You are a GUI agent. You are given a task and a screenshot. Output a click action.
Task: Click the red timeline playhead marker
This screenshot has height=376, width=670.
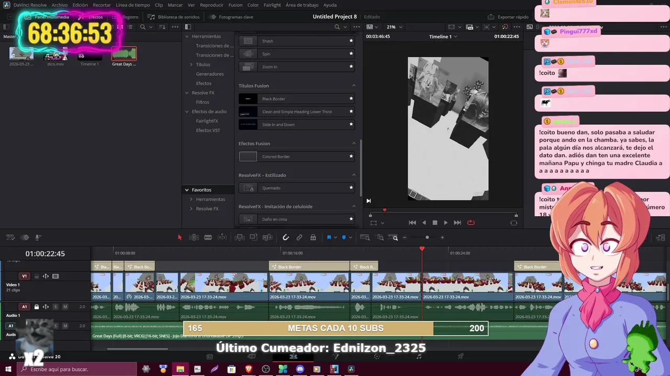422,249
